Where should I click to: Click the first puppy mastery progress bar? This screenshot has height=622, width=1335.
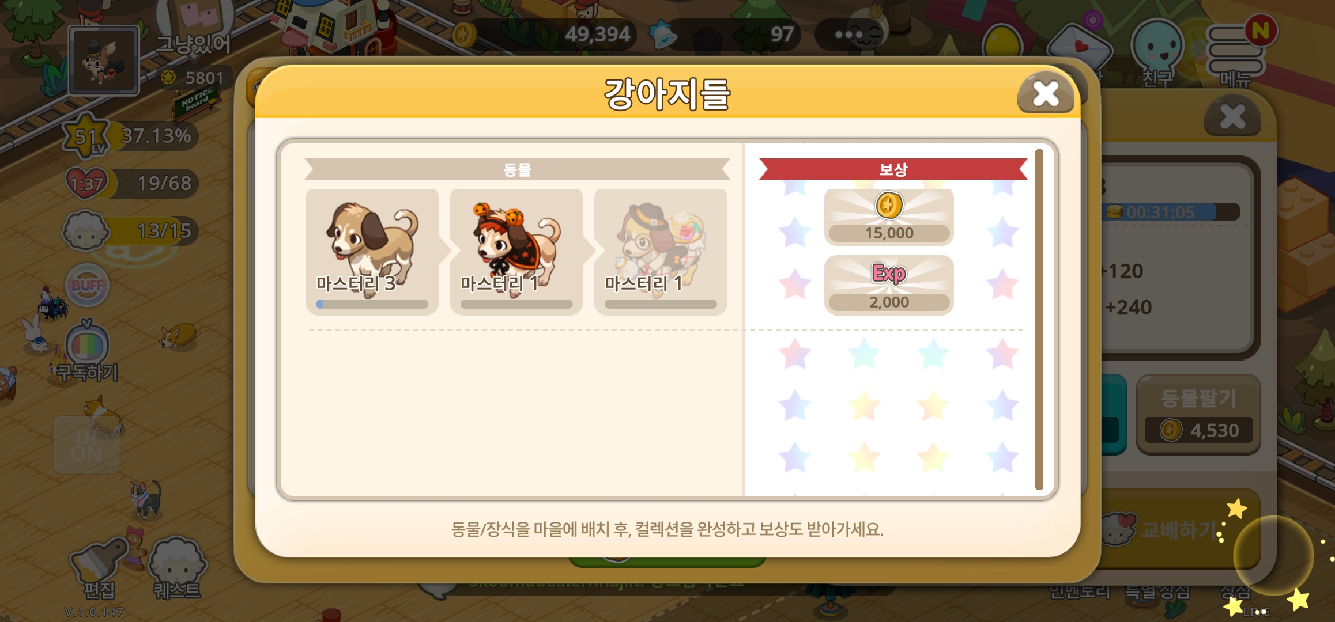(x=372, y=304)
